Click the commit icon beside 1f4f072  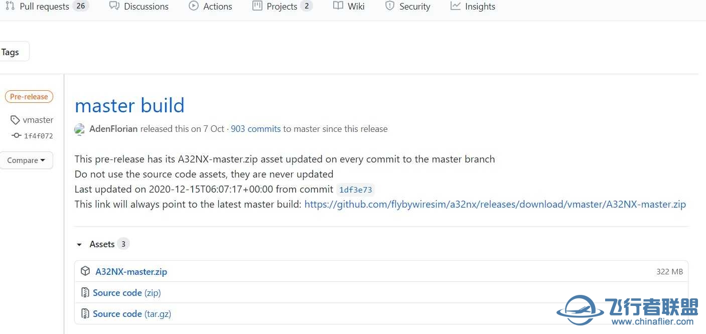(16, 135)
